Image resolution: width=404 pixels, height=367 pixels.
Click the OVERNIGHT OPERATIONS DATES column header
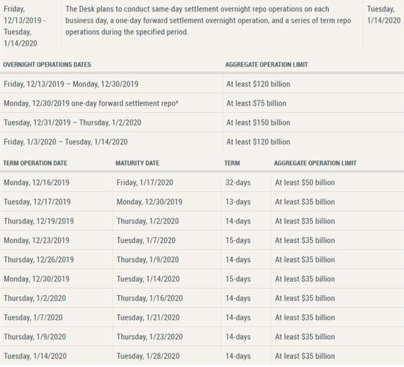click(x=47, y=65)
